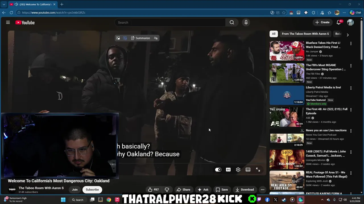Like the video with thumbs up
The image size is (364, 204).
click(x=153, y=190)
